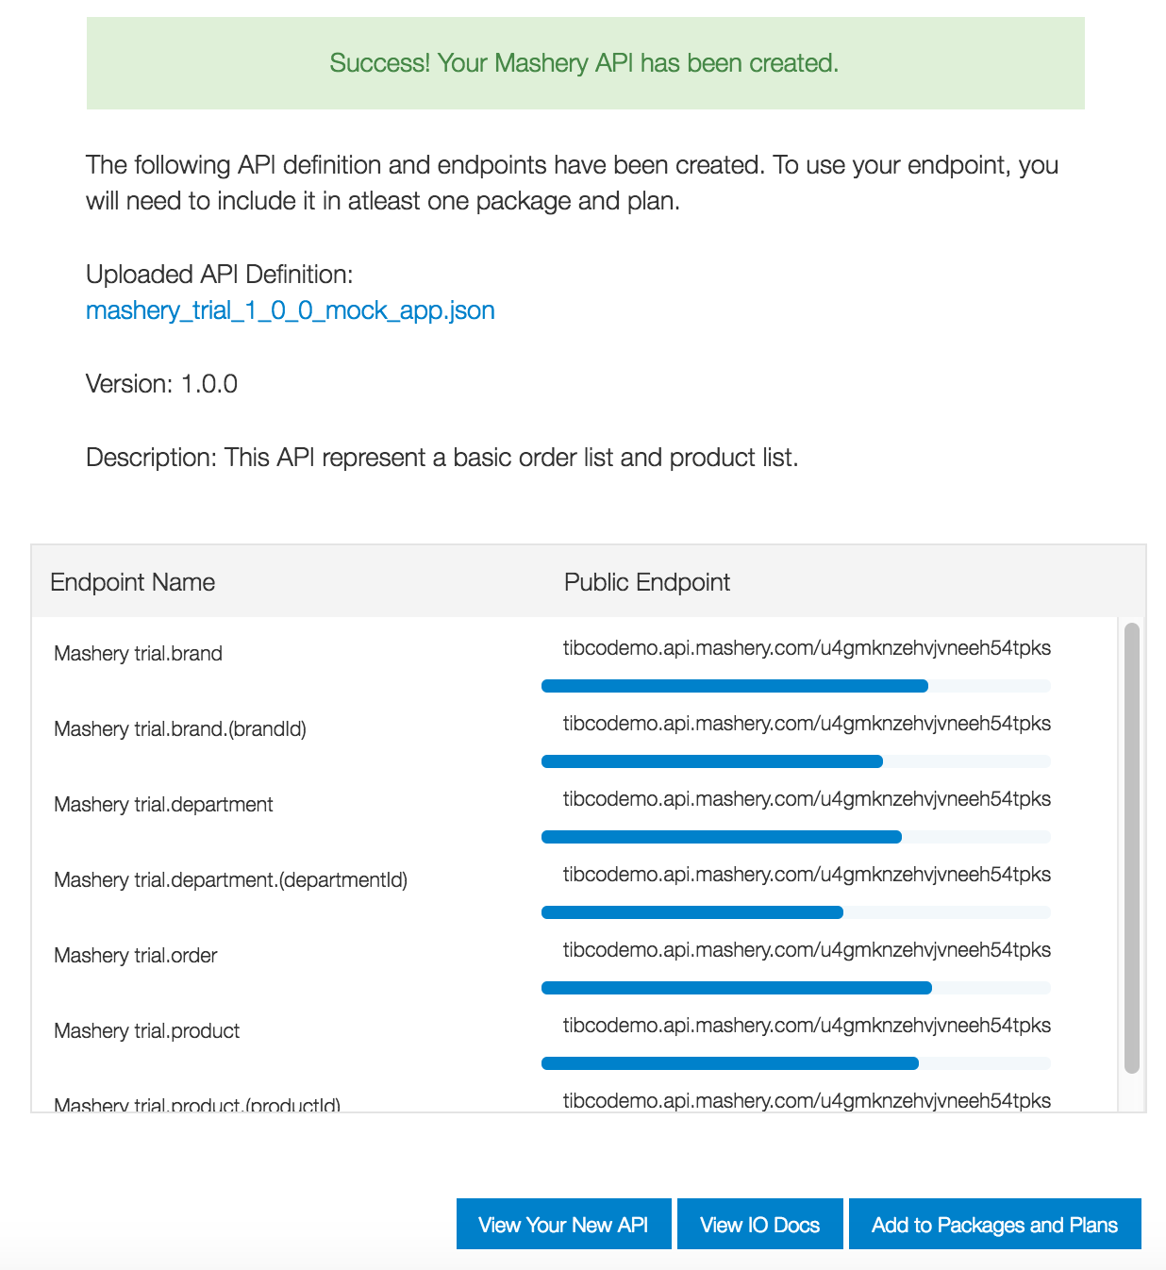Select Mashery trial.department.(departmentId) endpoint name
Viewport: 1166px width, 1270px height.
230,879
